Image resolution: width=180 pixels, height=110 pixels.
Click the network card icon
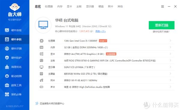pos(41,80)
